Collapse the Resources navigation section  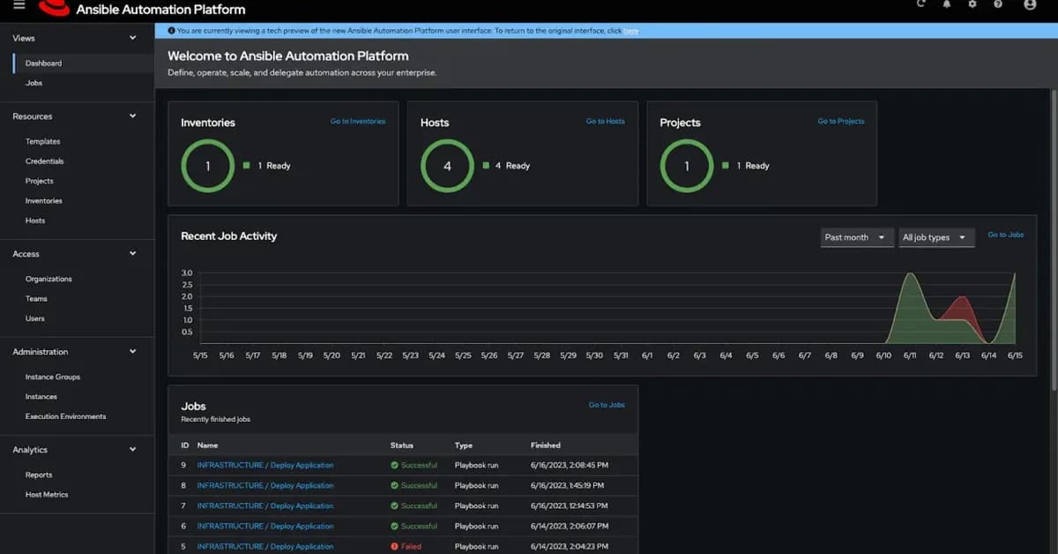pos(133,116)
